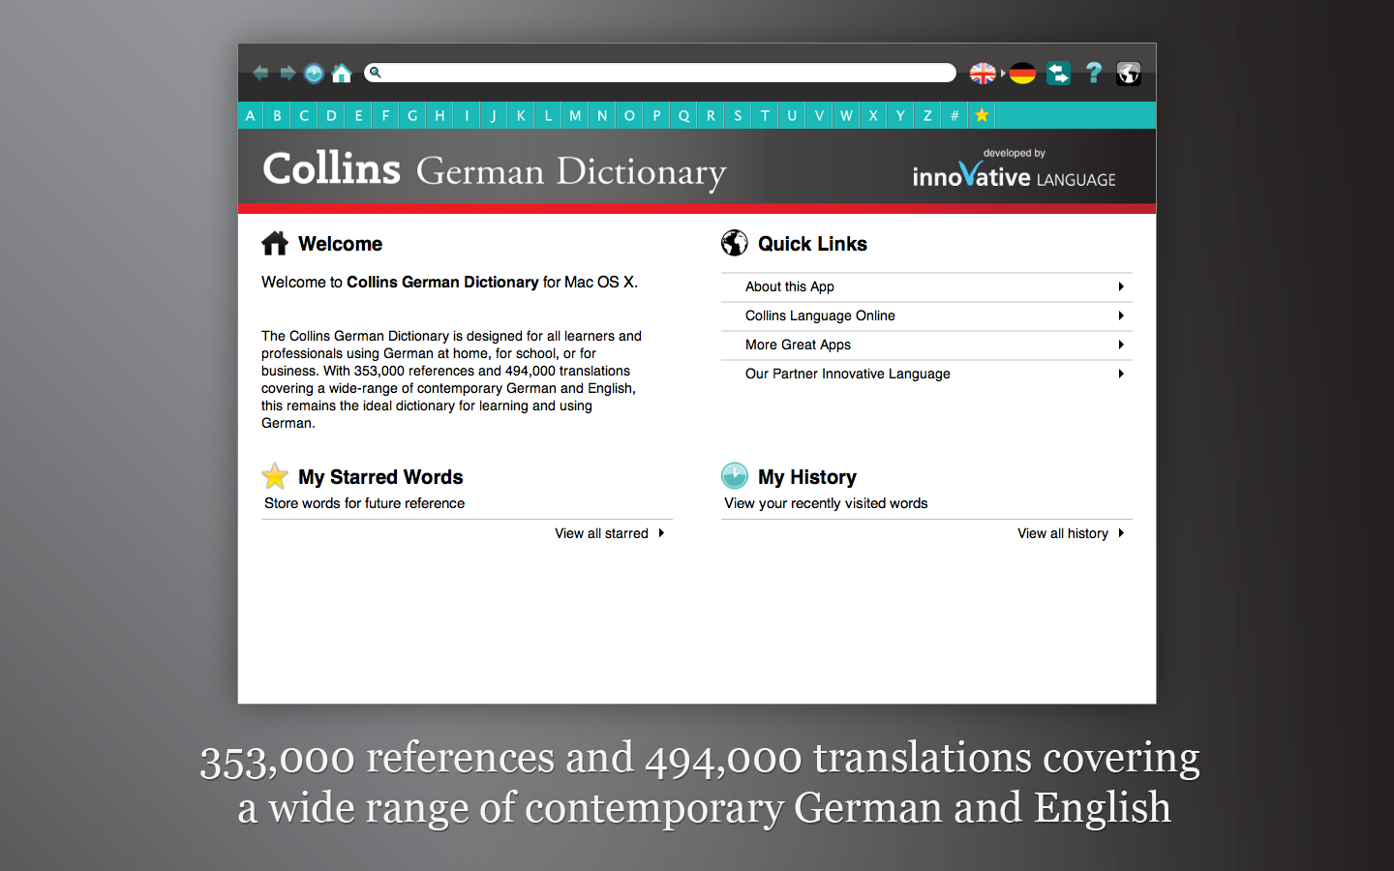Screen dimensions: 1394x871
Task: Return to the home screen via house icon
Action: tap(342, 73)
